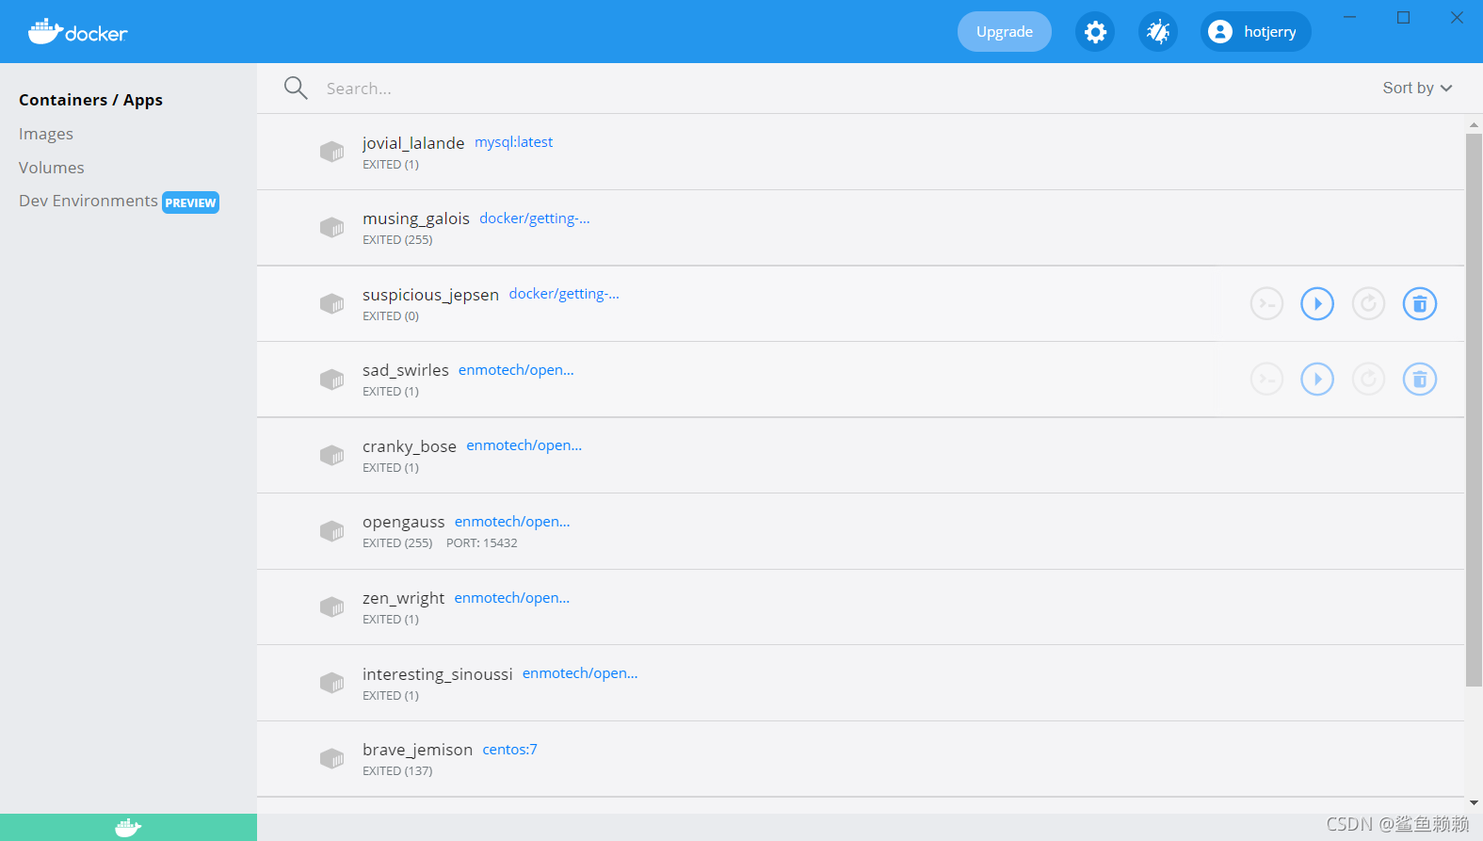Click the scrollbar up arrow
The image size is (1483, 841).
tap(1474, 124)
